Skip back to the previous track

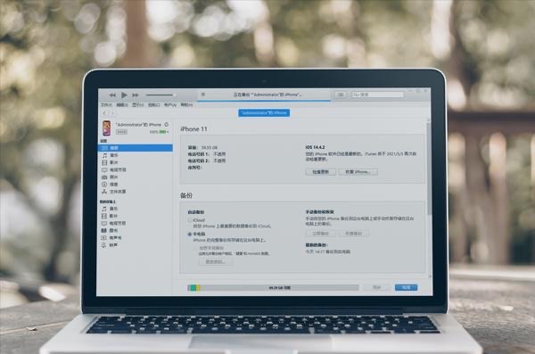click(x=112, y=95)
